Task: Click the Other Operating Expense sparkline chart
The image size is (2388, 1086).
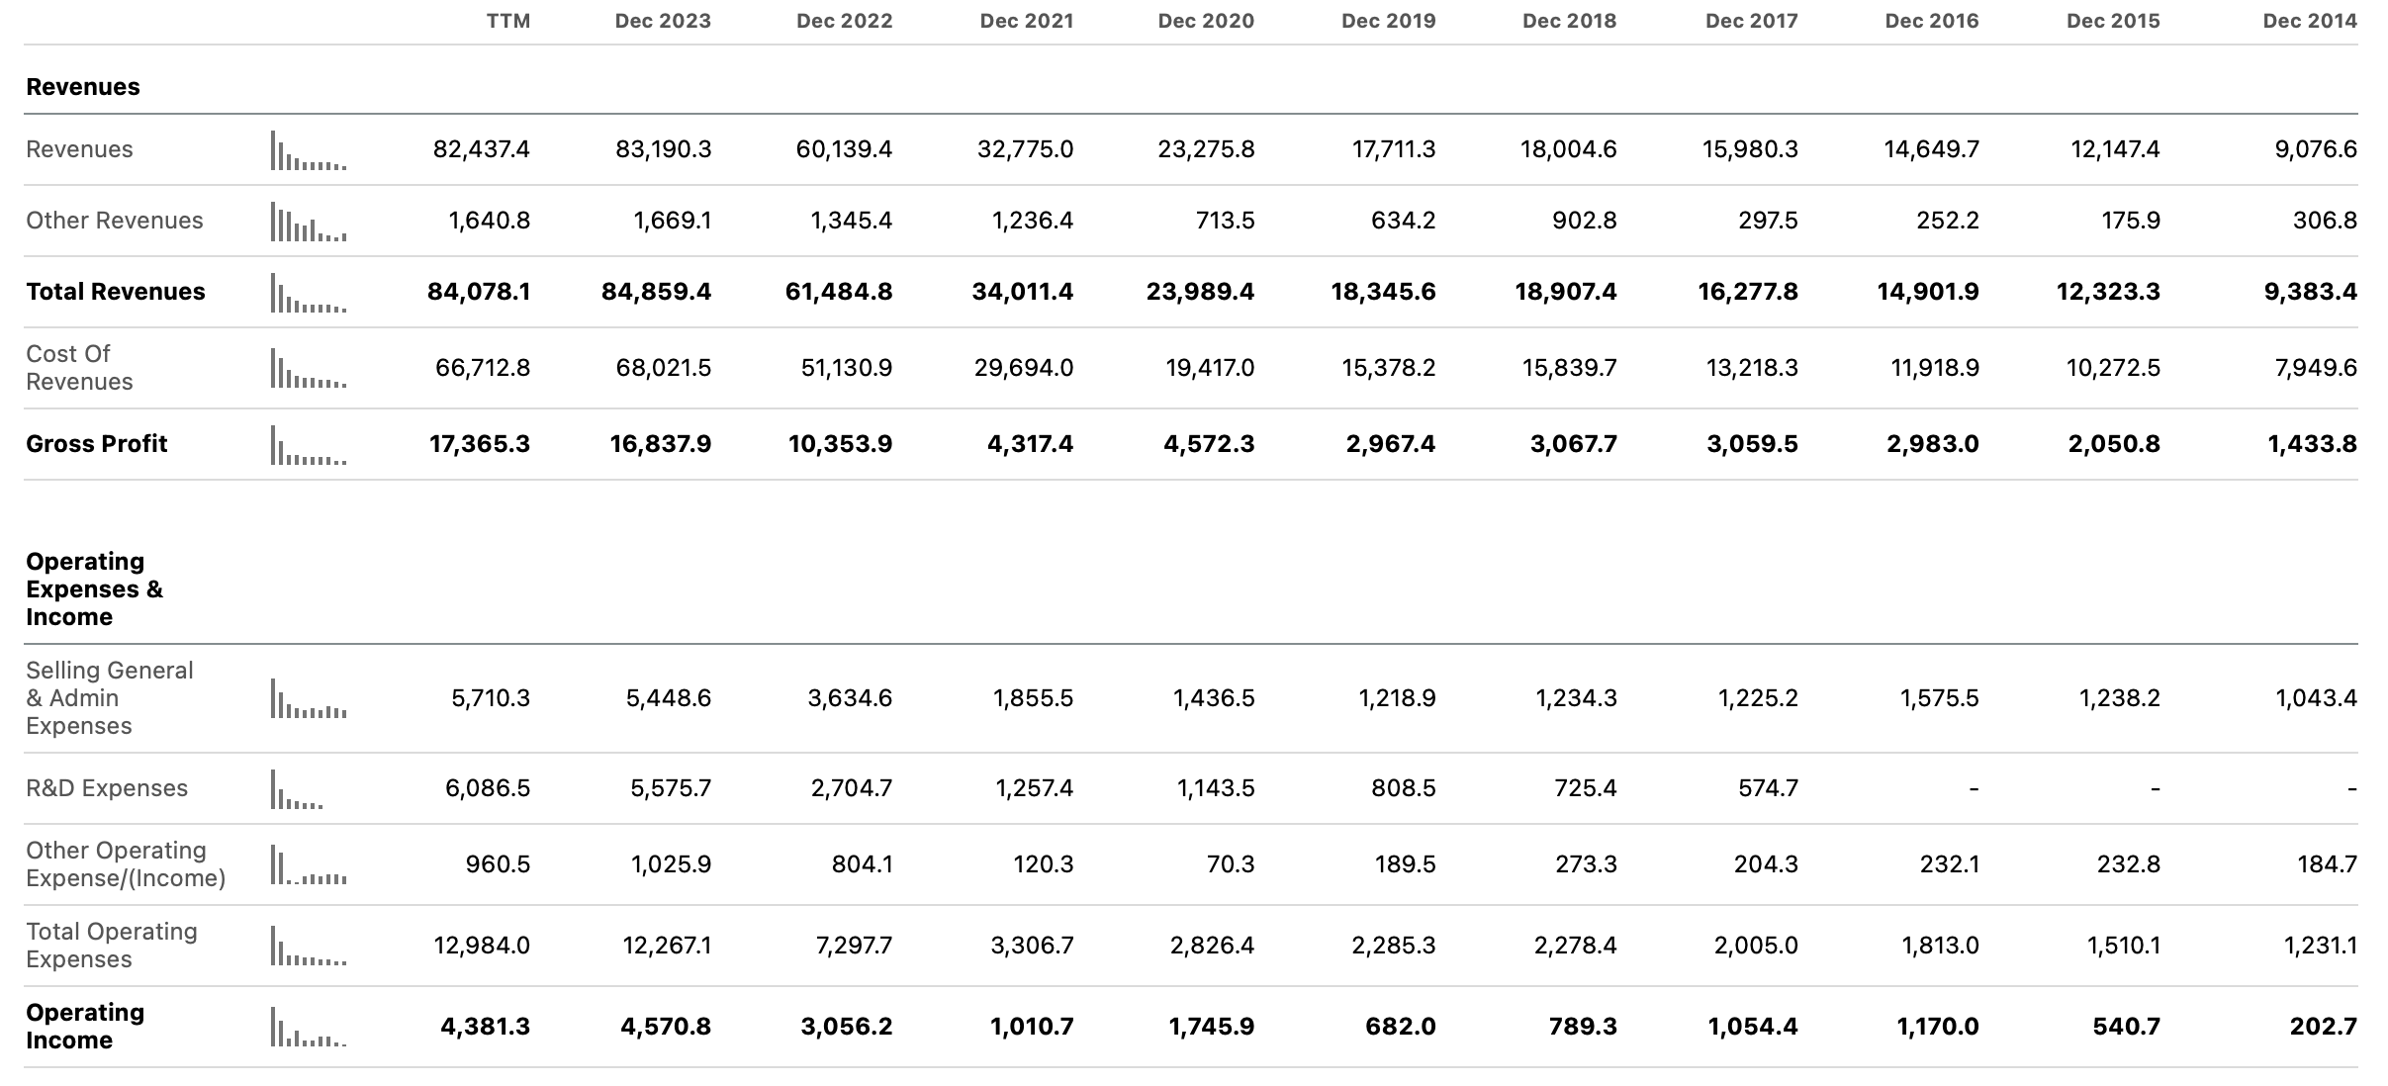Action: [x=307, y=862]
